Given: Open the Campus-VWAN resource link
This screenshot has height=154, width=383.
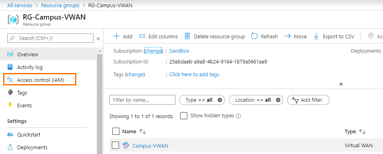Looking at the screenshot, I should pyautogui.click(x=150, y=146).
